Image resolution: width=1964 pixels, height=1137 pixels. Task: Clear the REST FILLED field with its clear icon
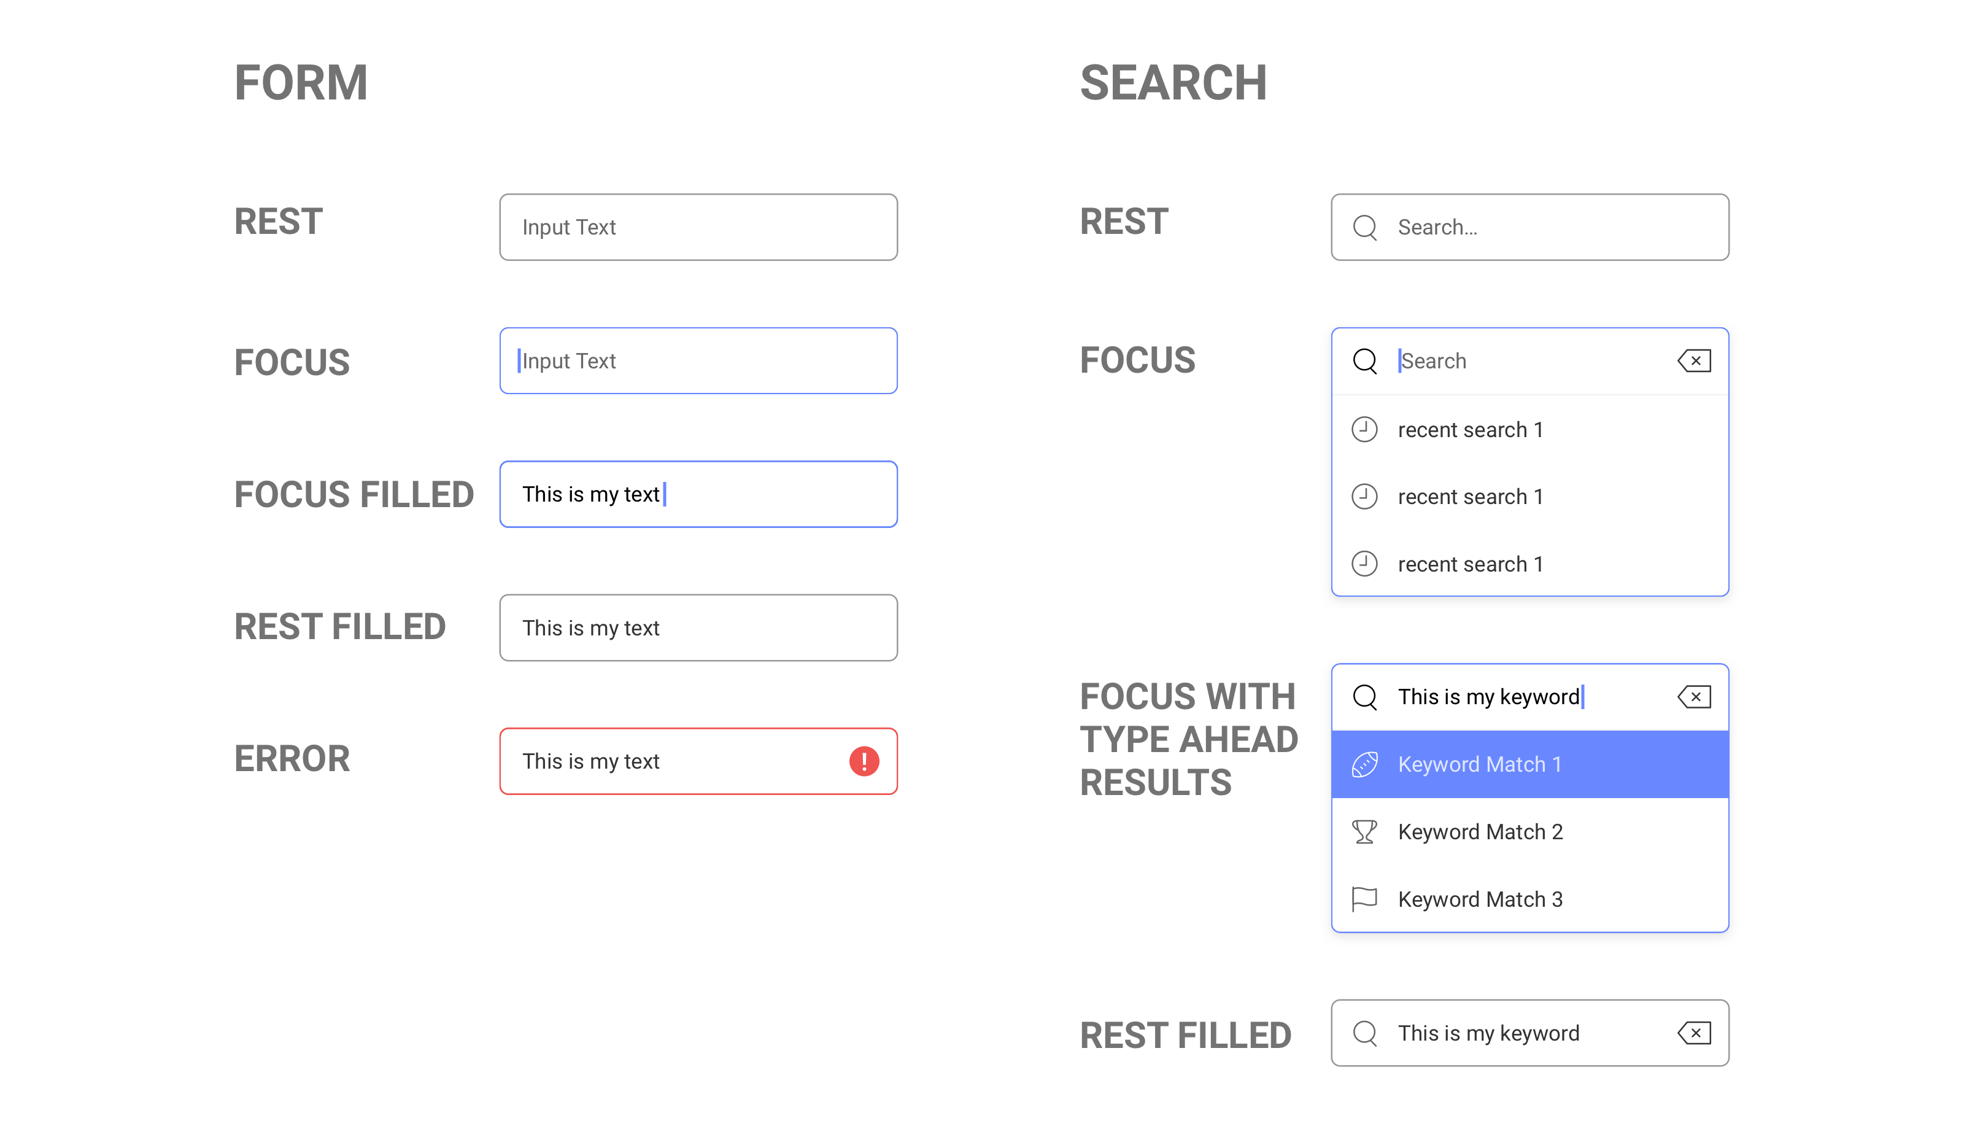(1695, 1033)
